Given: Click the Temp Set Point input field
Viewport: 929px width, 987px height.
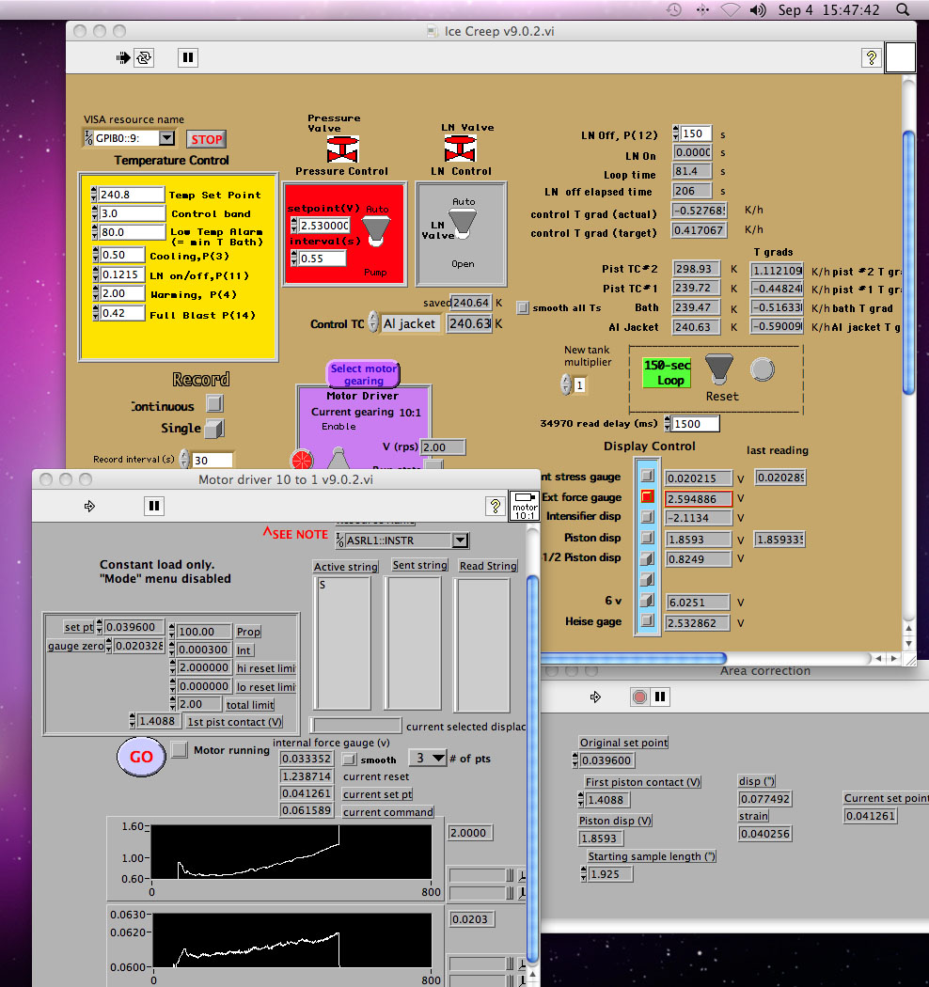Looking at the screenshot, I should [131, 195].
